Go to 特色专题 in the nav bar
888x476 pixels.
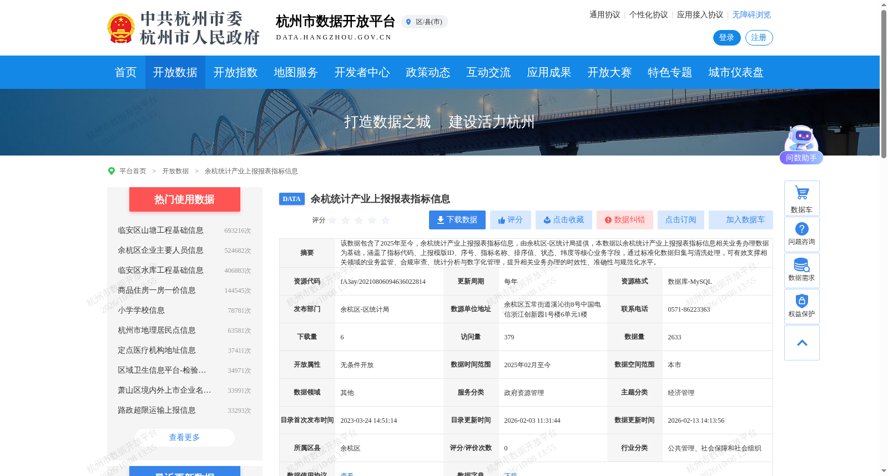pyautogui.click(x=670, y=72)
